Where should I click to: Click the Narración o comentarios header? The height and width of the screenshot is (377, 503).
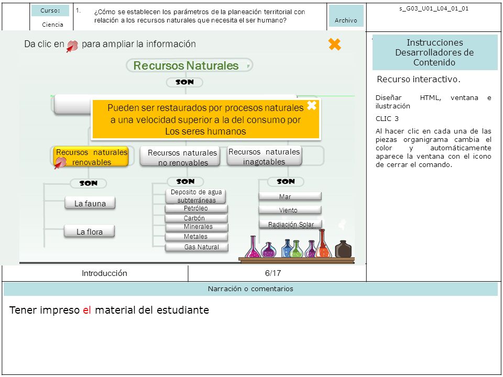[250, 289]
